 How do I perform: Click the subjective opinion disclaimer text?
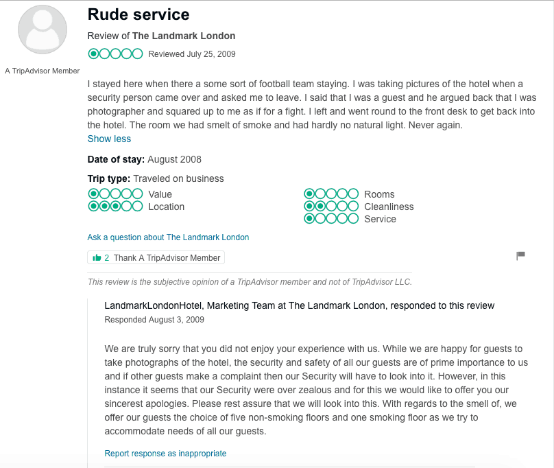click(250, 282)
